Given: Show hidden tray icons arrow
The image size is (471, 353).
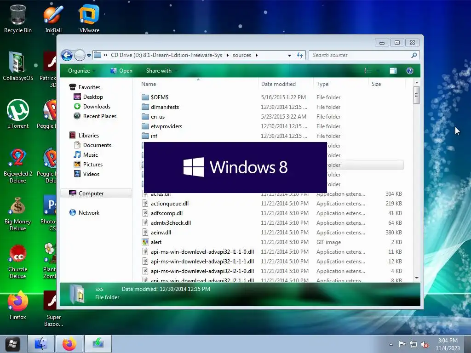Looking at the screenshot, I should coord(391,344).
